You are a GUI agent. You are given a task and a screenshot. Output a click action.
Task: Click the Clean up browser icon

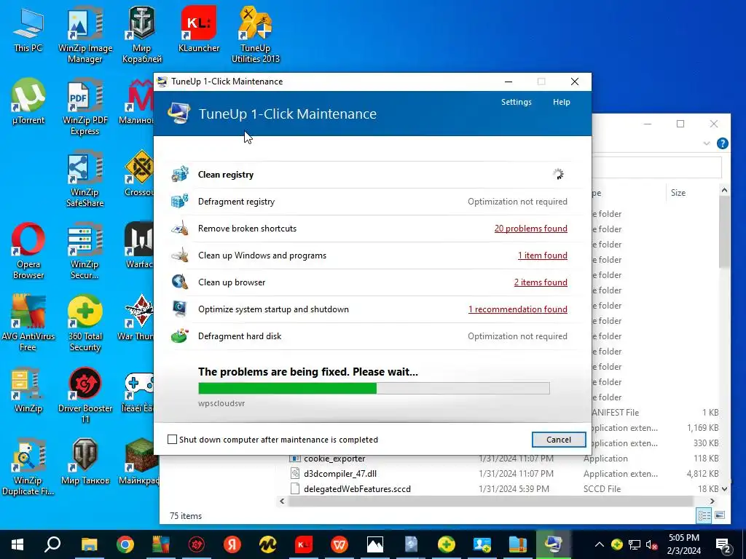coord(180,282)
